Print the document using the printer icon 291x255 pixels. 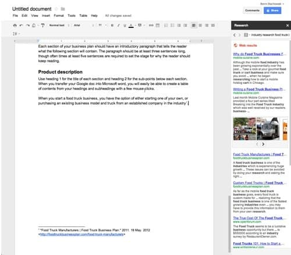(x=15, y=26)
